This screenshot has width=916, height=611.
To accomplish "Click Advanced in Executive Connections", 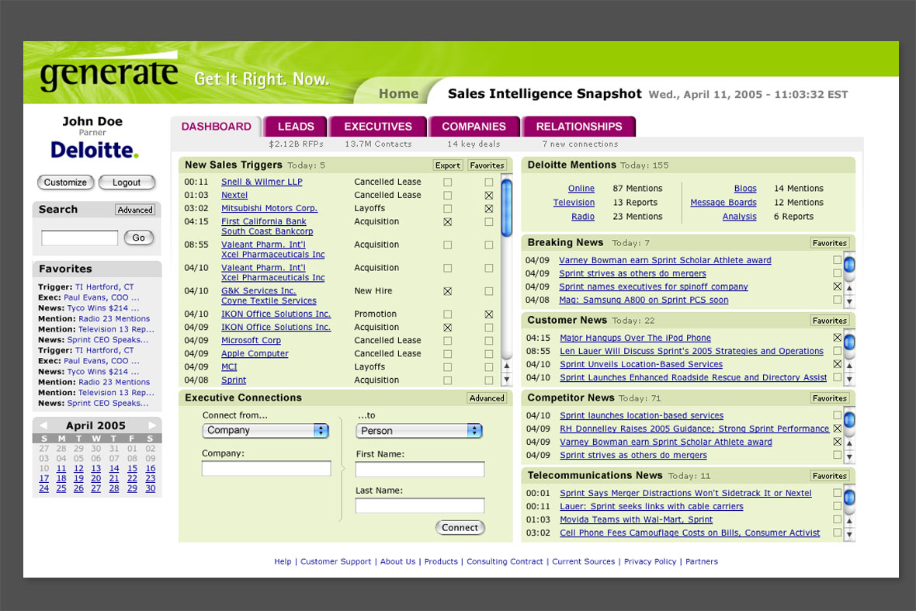I will [x=487, y=397].
